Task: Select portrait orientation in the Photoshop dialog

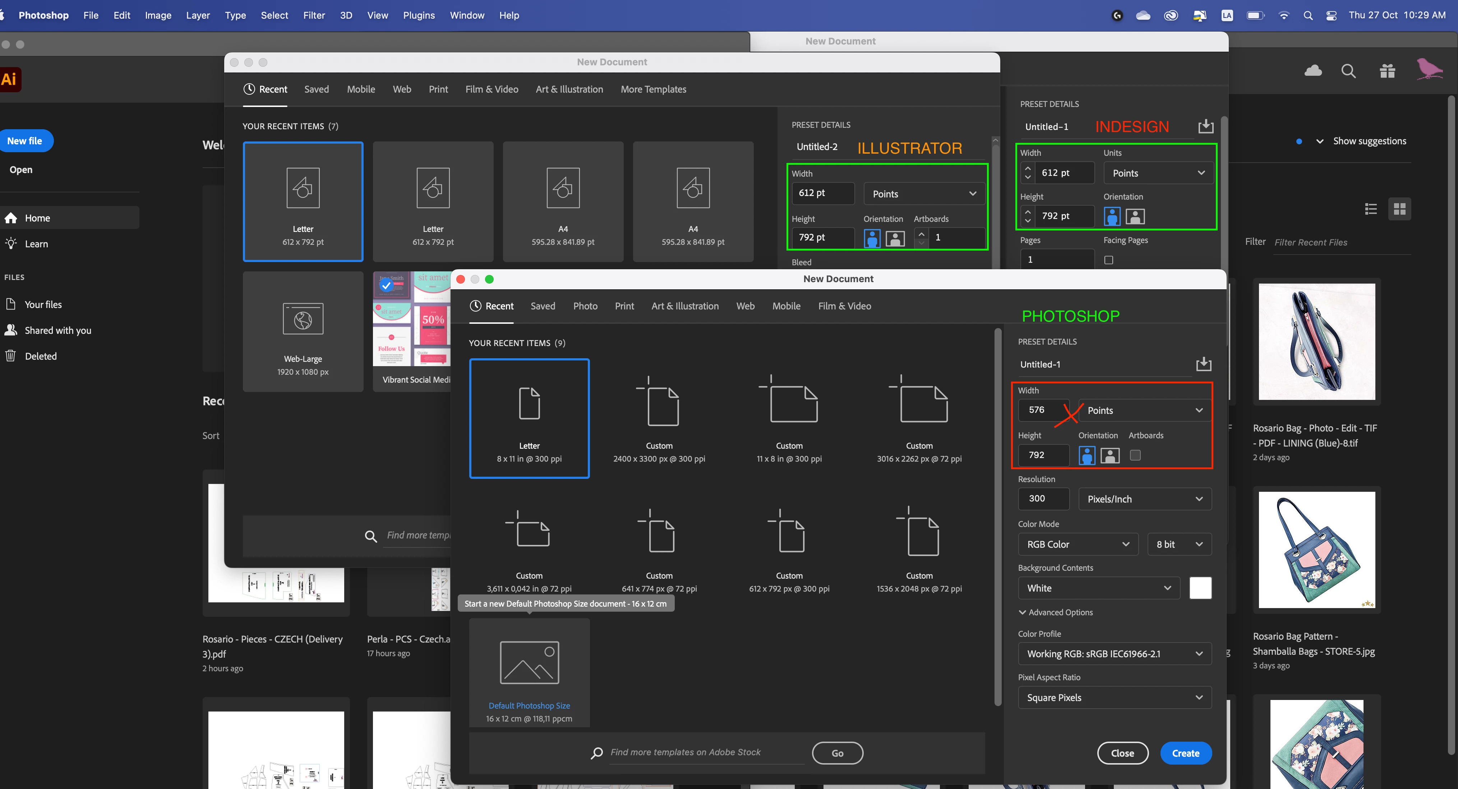Action: (x=1087, y=455)
